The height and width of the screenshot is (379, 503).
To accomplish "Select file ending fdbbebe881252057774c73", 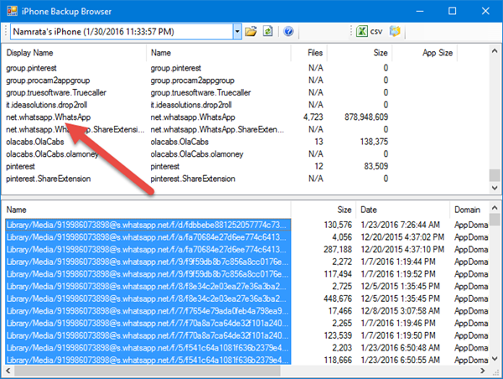I will point(148,225).
